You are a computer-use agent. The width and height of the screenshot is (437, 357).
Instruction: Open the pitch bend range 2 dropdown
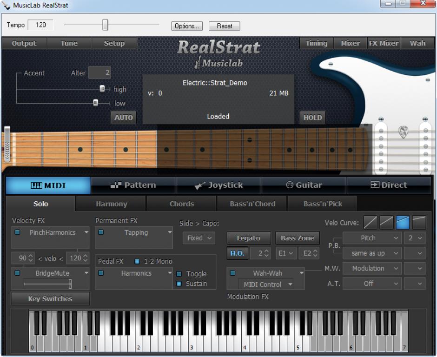415,238
